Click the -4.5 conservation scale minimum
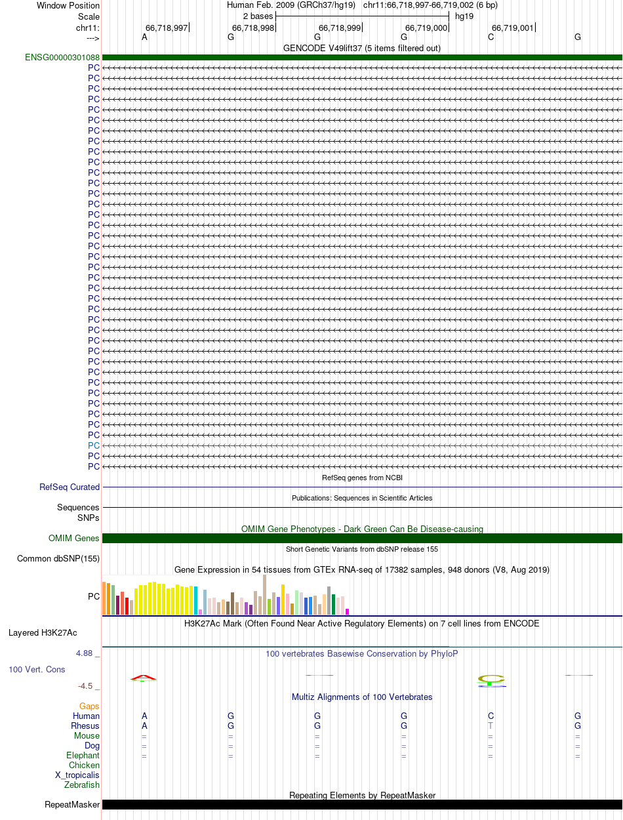The image size is (623, 820). (x=89, y=686)
